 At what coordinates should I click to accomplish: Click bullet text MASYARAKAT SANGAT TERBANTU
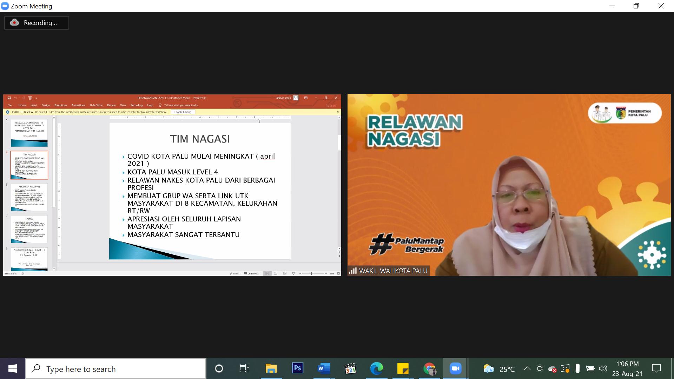[x=183, y=235]
